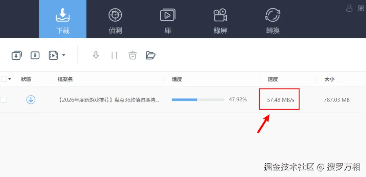
Task: Open the 轉換 convert tab
Action: (273, 21)
